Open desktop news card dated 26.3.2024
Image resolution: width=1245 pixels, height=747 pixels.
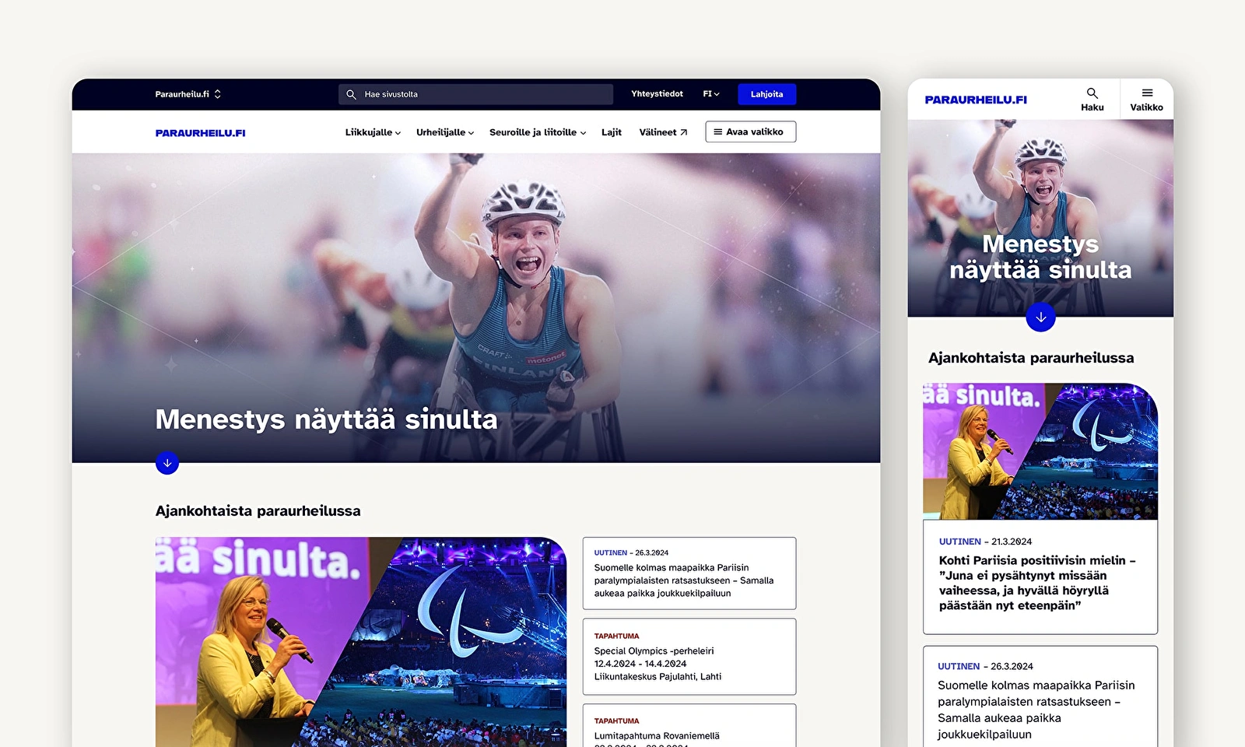[x=689, y=573]
